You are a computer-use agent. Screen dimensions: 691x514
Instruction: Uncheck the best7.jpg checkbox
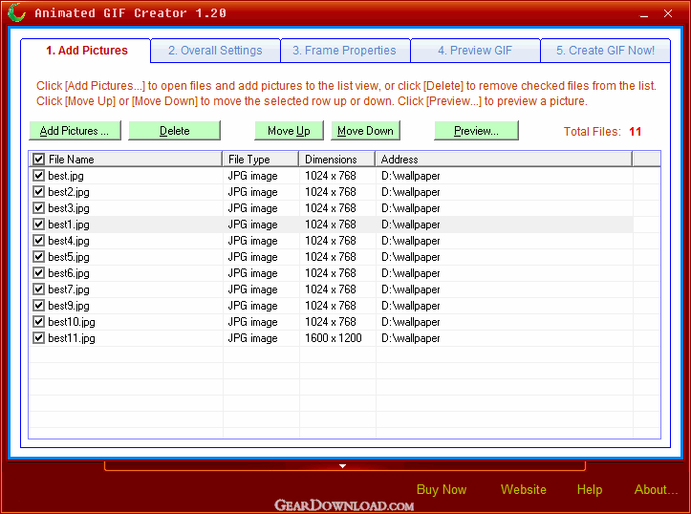[39, 289]
